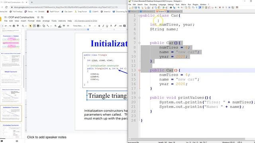Activate the paint format tool in Slides
Viewport: 255px width, 143px height.
click(x=18, y=26)
